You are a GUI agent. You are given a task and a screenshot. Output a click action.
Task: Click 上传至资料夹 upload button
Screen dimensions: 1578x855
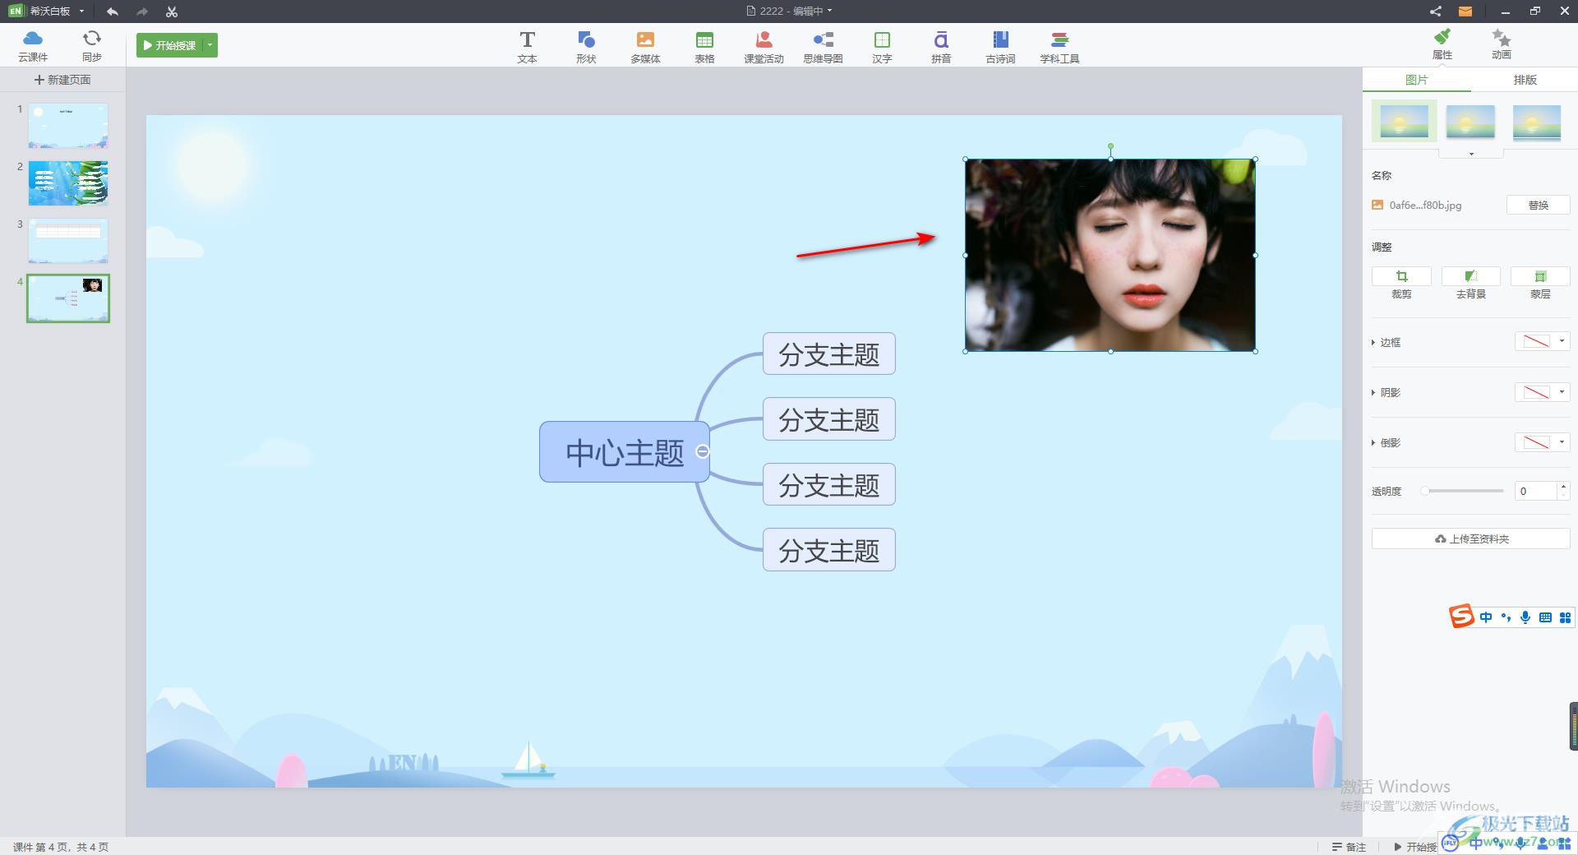[x=1471, y=538]
